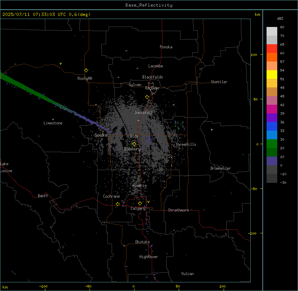This screenshot has height=291, width=298.
Task: Click the Okotoks label
Action: pyautogui.click(x=142, y=242)
